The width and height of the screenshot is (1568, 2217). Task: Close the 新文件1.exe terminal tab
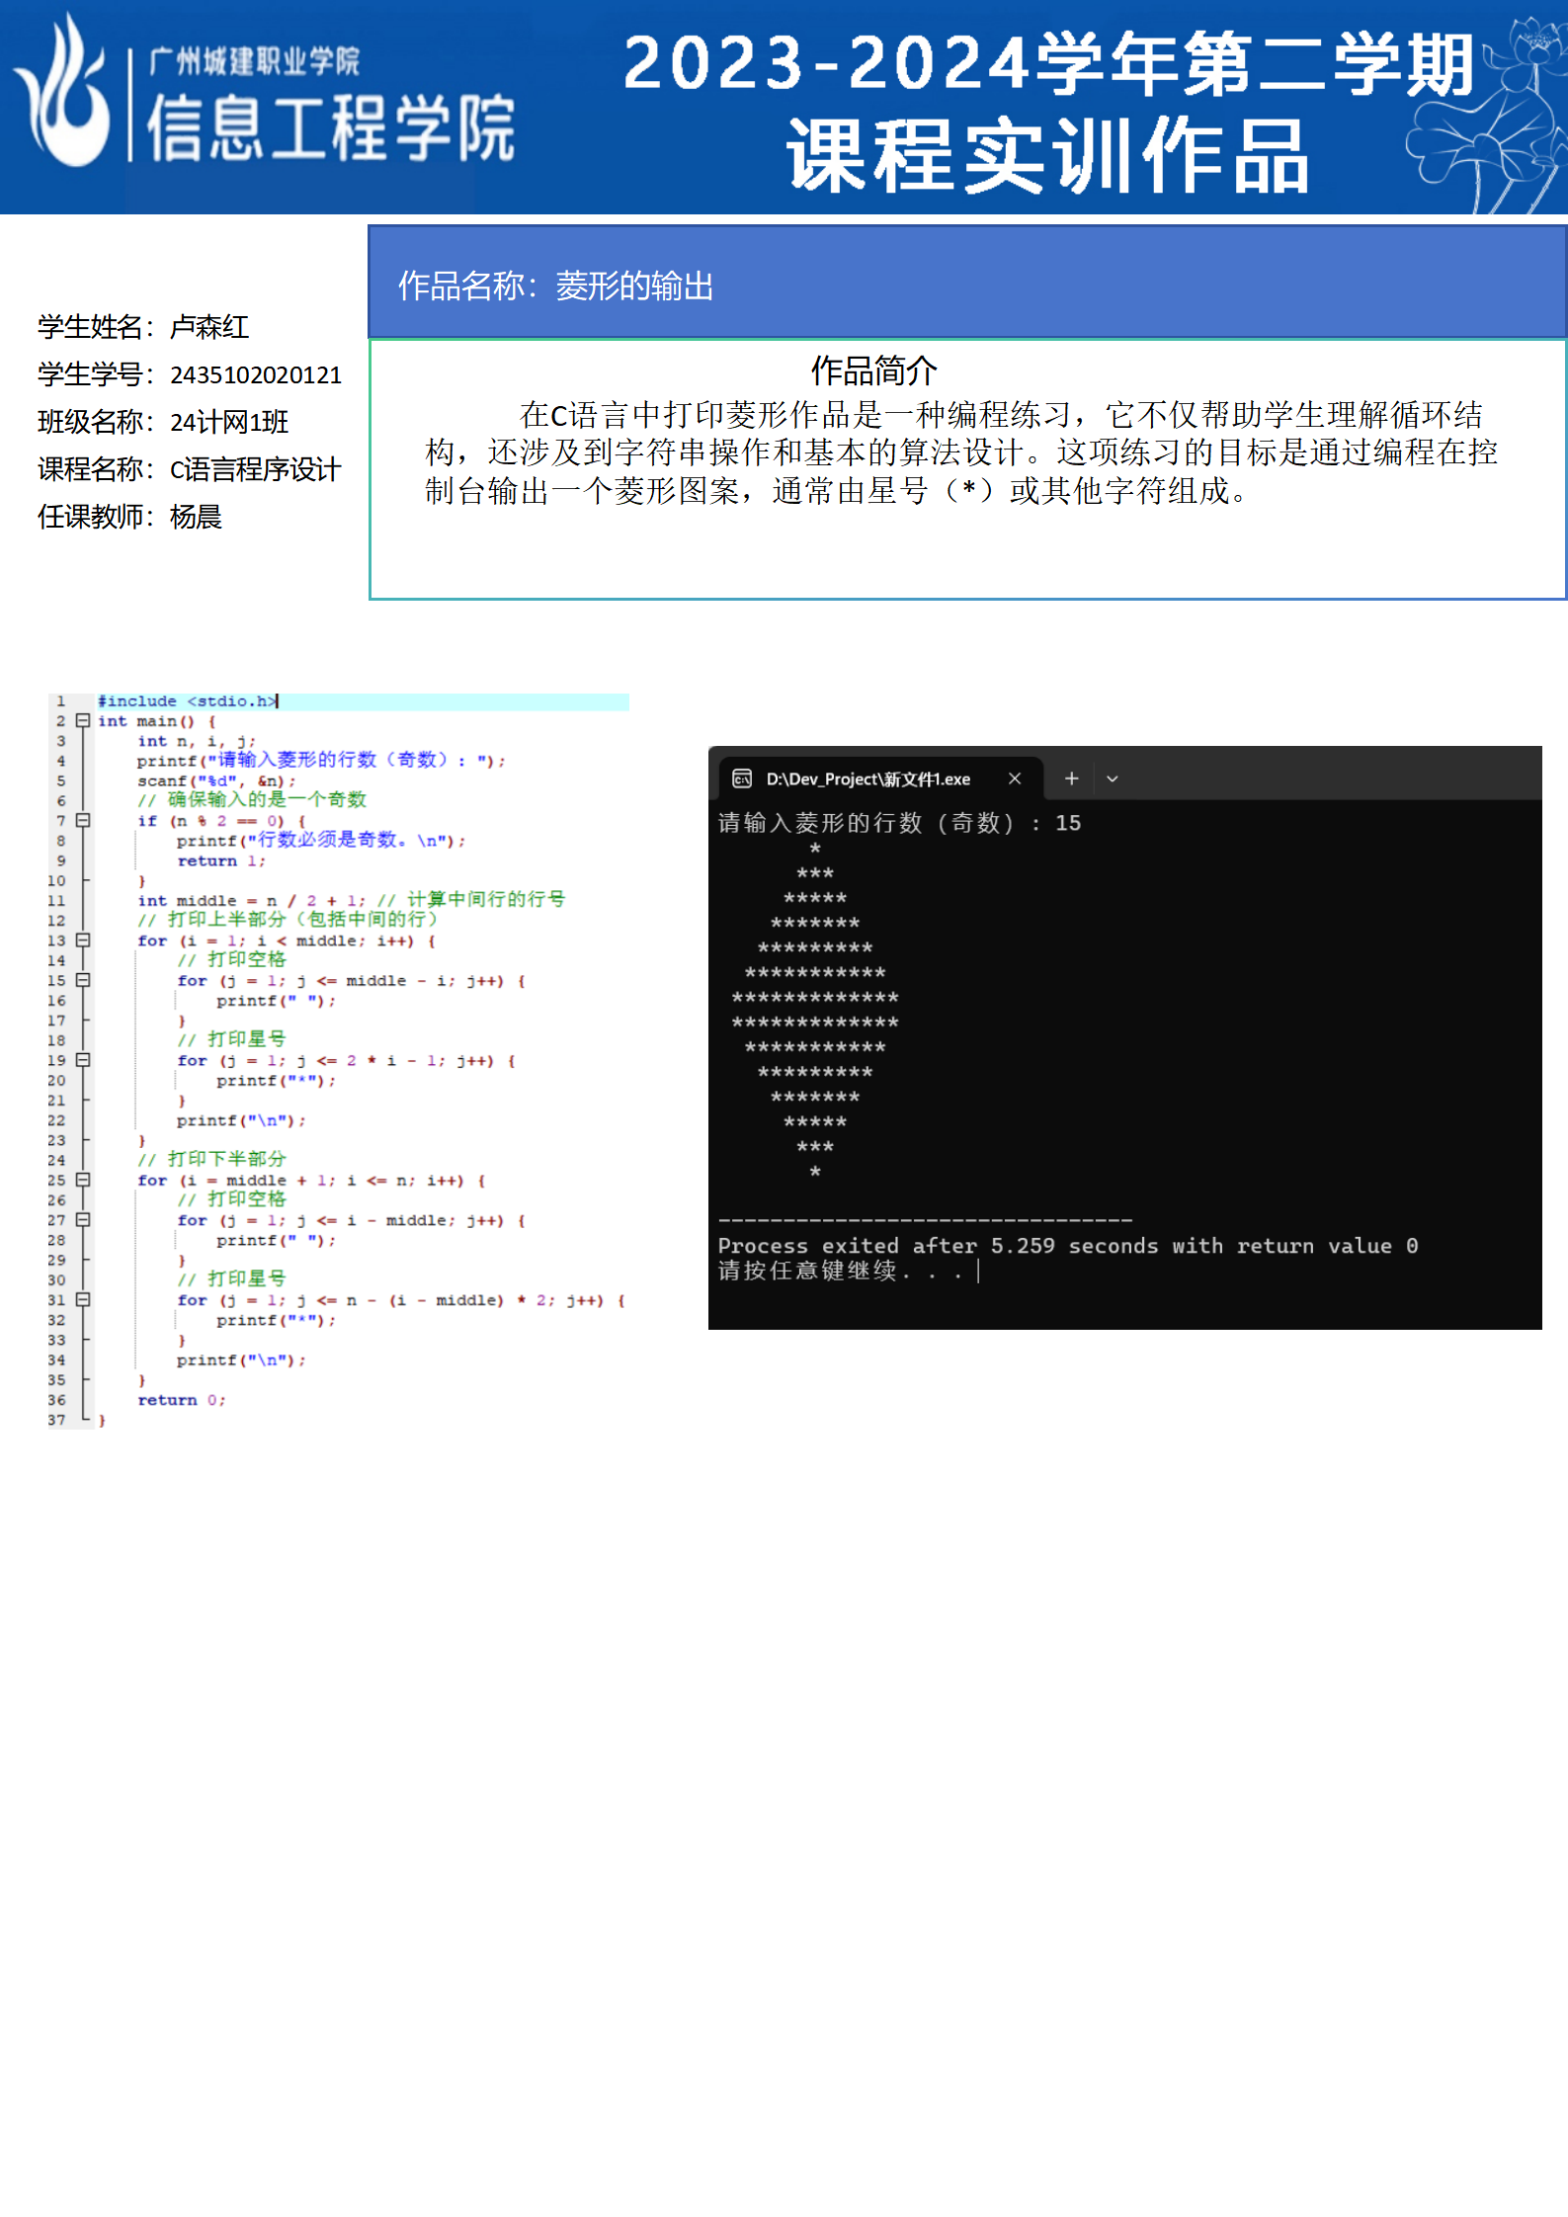(1015, 779)
